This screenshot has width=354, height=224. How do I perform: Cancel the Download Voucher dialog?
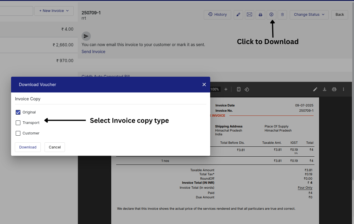[55, 147]
